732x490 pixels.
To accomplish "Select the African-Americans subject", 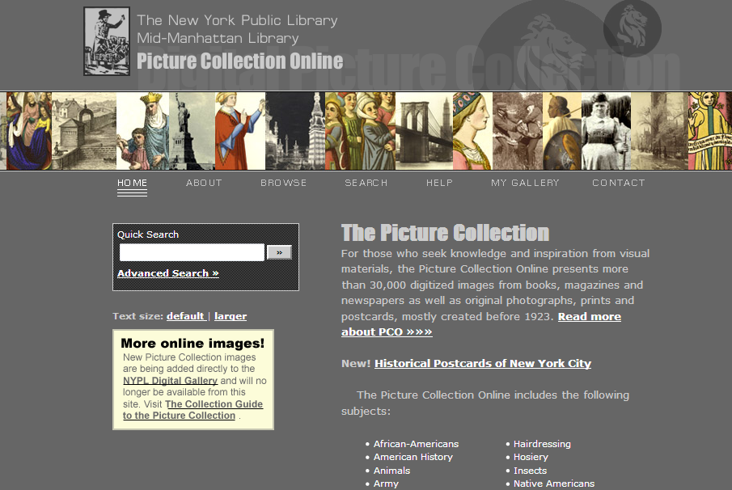I will coord(416,444).
